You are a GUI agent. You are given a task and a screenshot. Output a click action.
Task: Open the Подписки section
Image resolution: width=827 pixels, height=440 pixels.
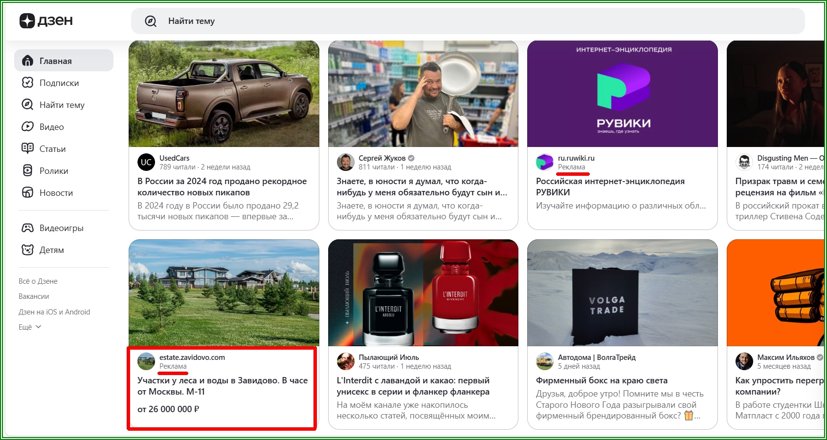(64, 83)
